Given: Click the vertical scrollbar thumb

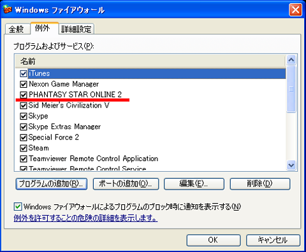Looking at the screenshot, I should [x=291, y=89].
